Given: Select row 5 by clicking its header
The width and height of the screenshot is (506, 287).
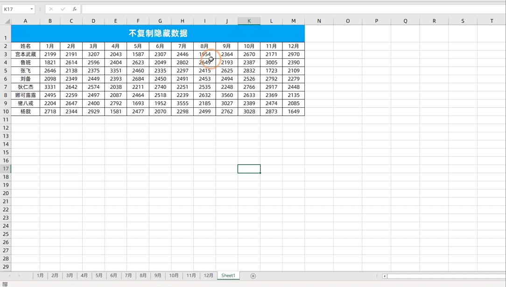Looking at the screenshot, I should point(6,70).
